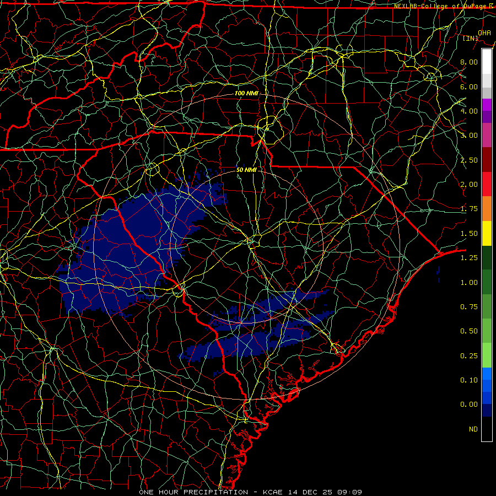Click the 1.00 legend label
The image size is (496, 496).
point(469,283)
